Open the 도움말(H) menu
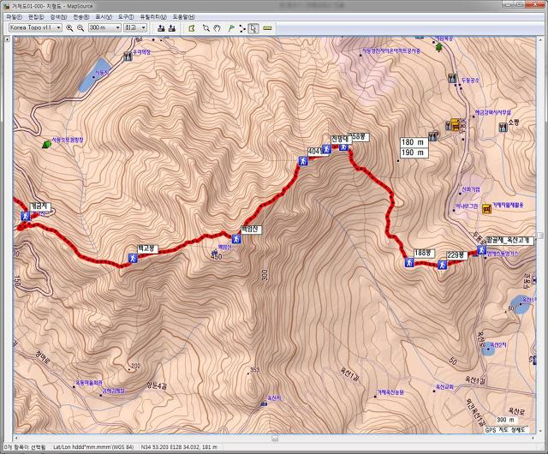Image resolution: width=548 pixels, height=454 pixels. (184, 17)
